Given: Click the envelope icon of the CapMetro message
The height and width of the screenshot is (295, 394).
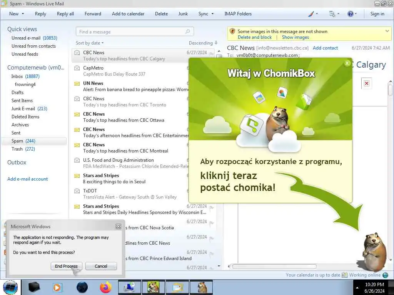Looking at the screenshot, I should click(77, 68).
